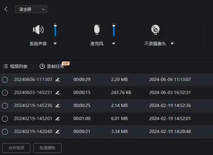
Task: Go back using the left arrow
Action: click(6, 9)
